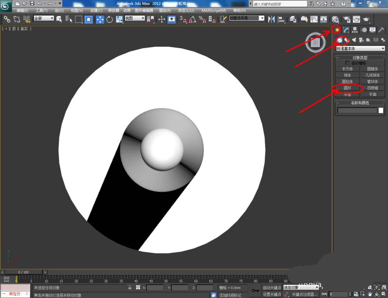The width and height of the screenshot is (388, 298).
Task: Click the white object color swatch
Action: tap(381, 111)
